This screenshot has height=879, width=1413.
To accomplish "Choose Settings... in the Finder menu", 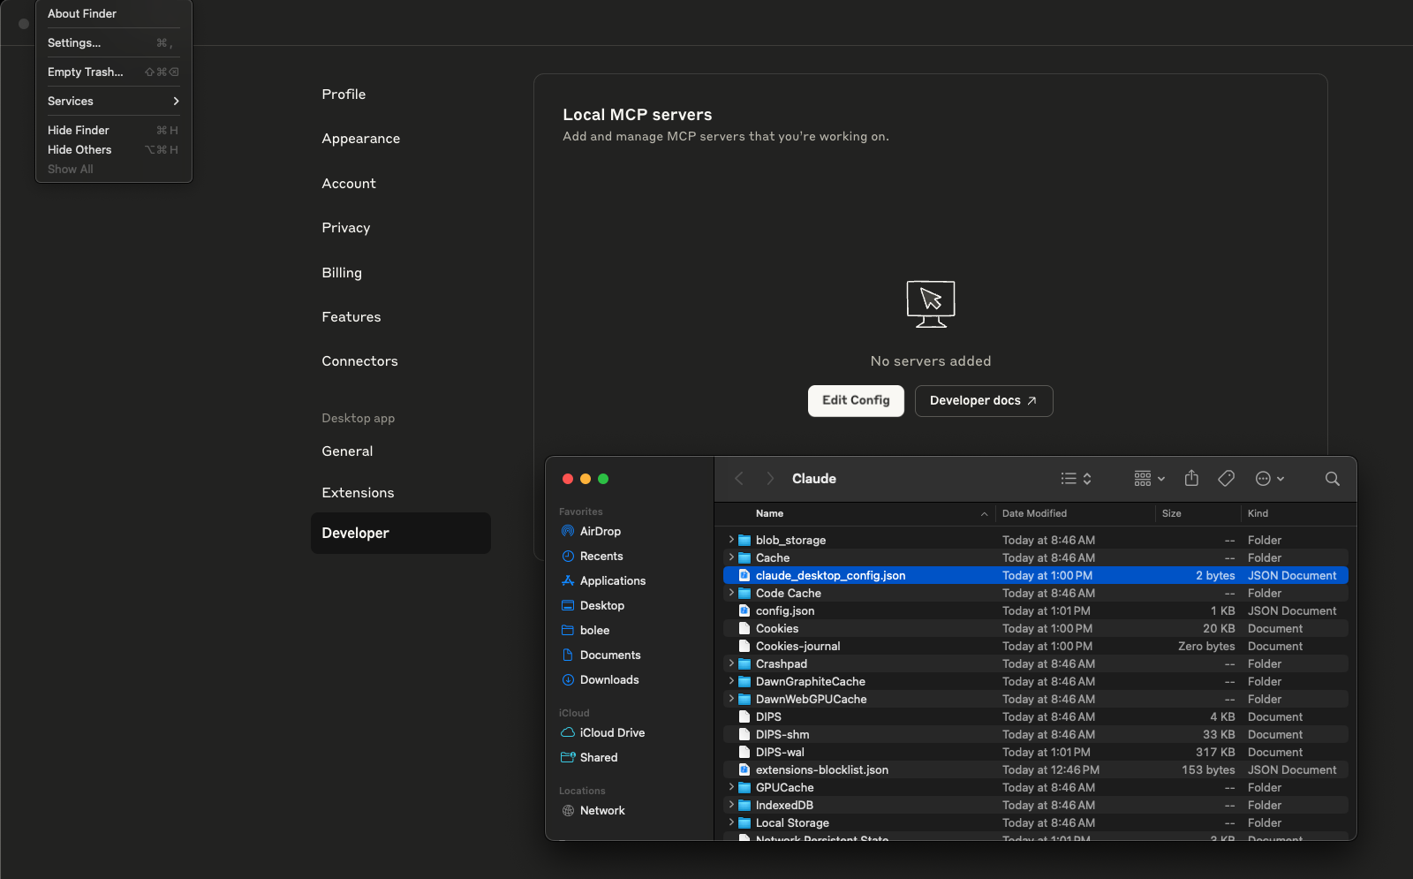I will tap(114, 42).
